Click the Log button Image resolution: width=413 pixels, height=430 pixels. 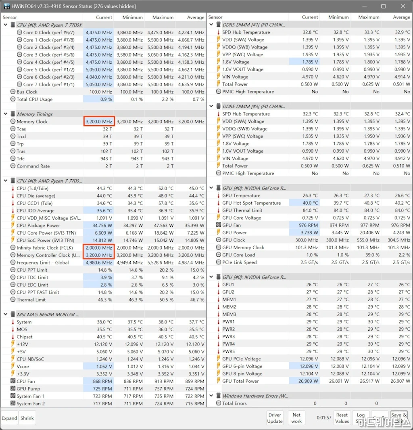[361, 418]
